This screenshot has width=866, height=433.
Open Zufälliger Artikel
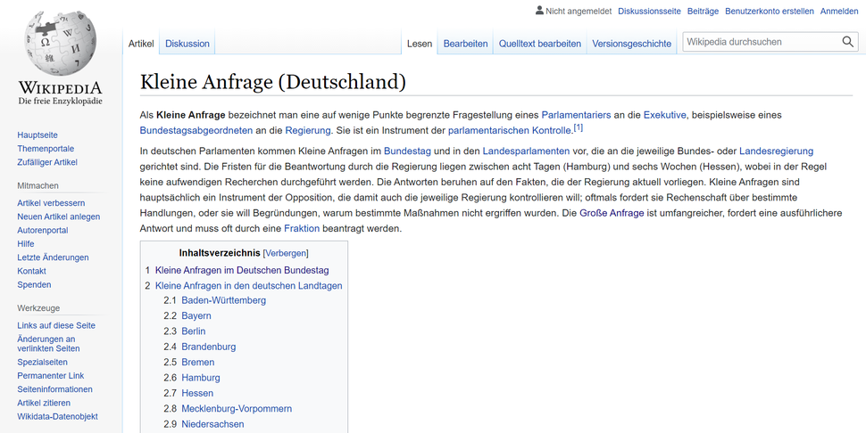click(x=47, y=162)
